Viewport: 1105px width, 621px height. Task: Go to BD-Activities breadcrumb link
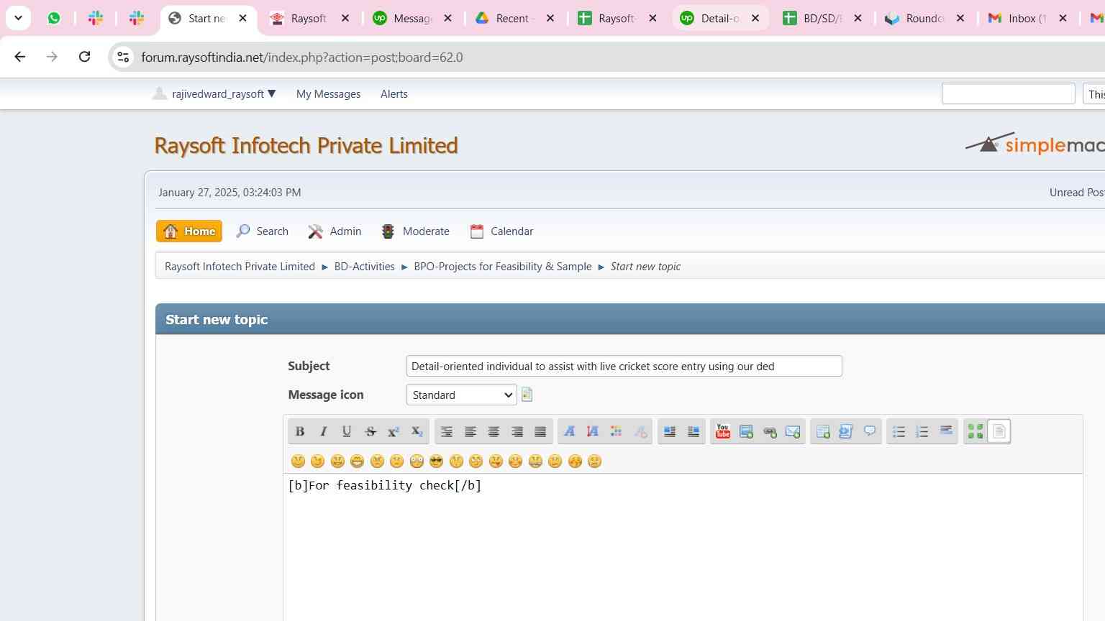[x=364, y=267]
